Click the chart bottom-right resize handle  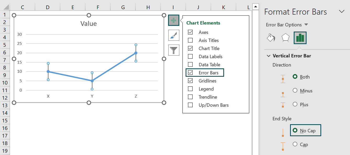coord(164,103)
